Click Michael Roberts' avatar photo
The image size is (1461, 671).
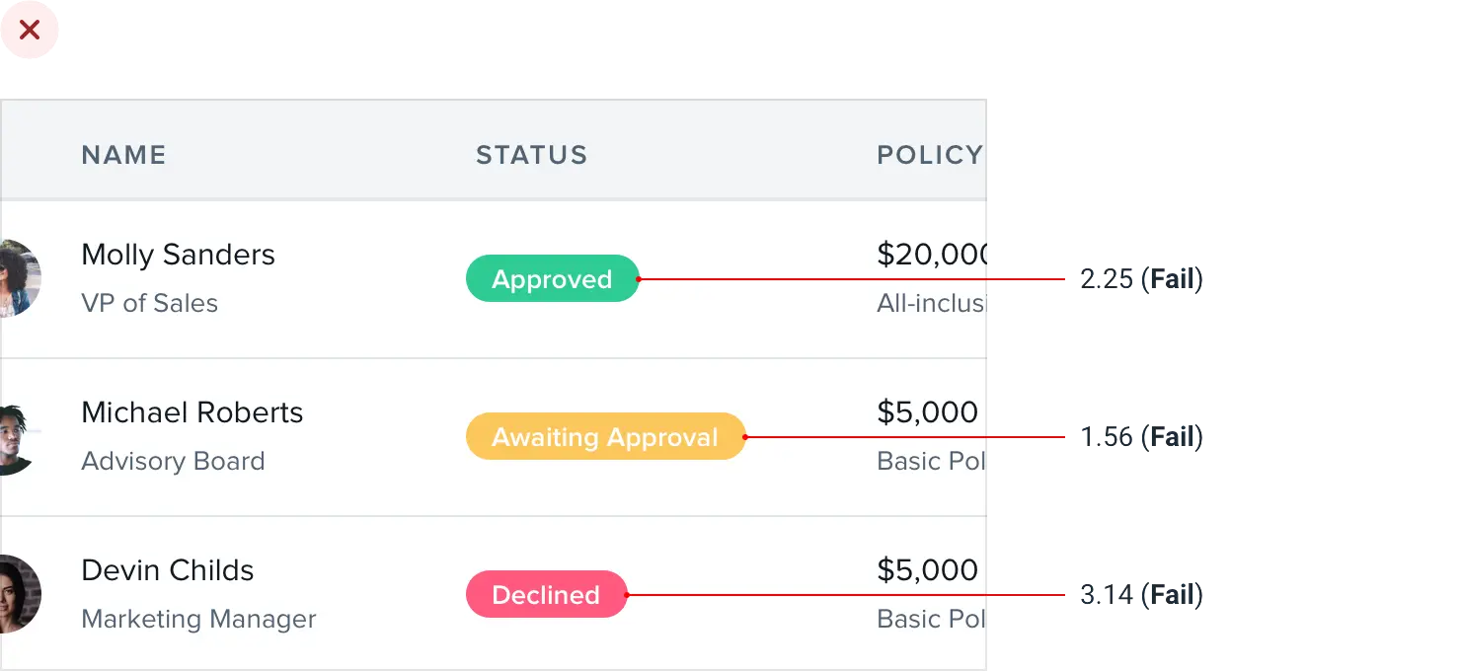point(16,438)
